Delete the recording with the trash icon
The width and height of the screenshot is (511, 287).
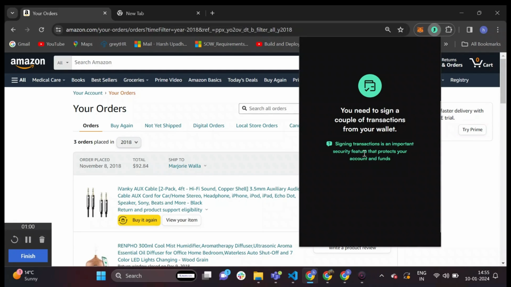(x=42, y=240)
